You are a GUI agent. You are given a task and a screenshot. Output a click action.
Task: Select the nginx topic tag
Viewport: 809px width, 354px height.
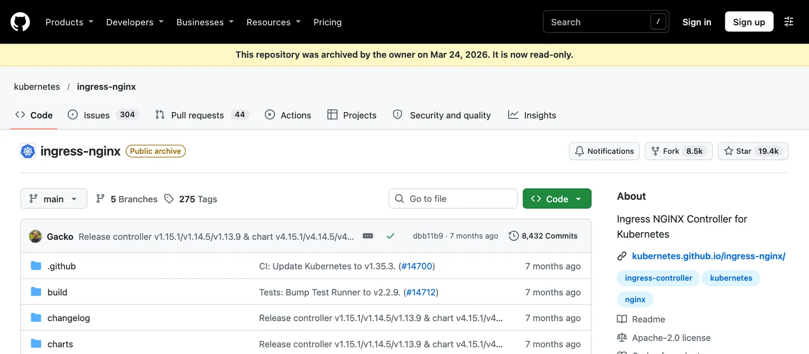635,299
